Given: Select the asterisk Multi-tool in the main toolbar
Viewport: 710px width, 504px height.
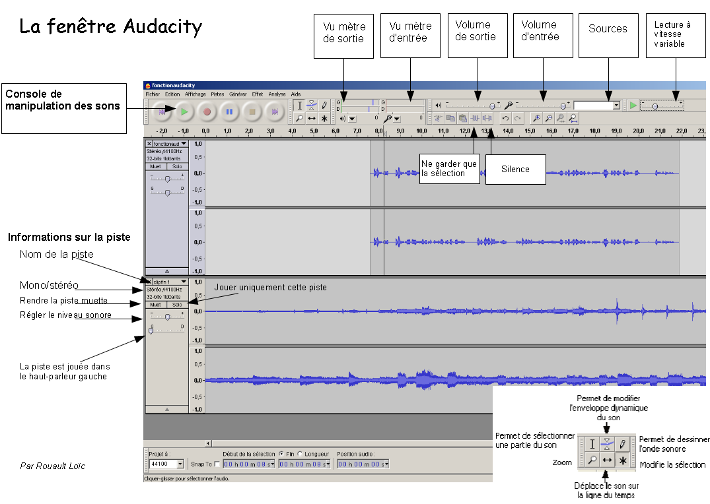Looking at the screenshot, I should click(324, 119).
